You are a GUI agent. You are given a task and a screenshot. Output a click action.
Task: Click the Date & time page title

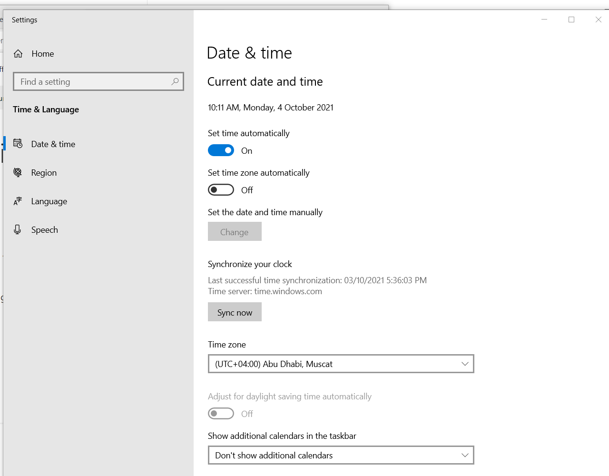tap(249, 53)
